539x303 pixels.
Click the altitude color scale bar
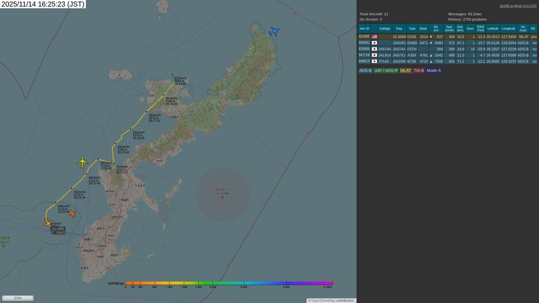tap(229, 283)
